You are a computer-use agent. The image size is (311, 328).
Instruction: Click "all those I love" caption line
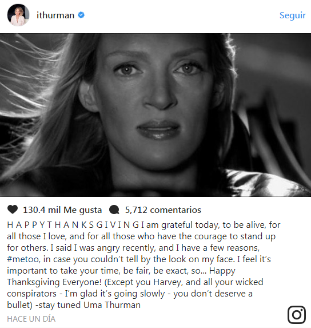point(37,236)
